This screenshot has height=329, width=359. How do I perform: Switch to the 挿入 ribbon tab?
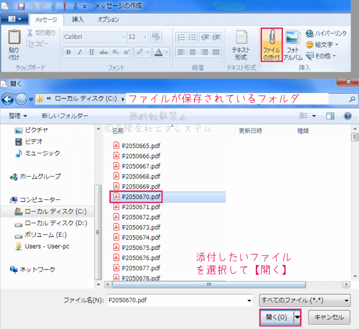[x=78, y=20]
